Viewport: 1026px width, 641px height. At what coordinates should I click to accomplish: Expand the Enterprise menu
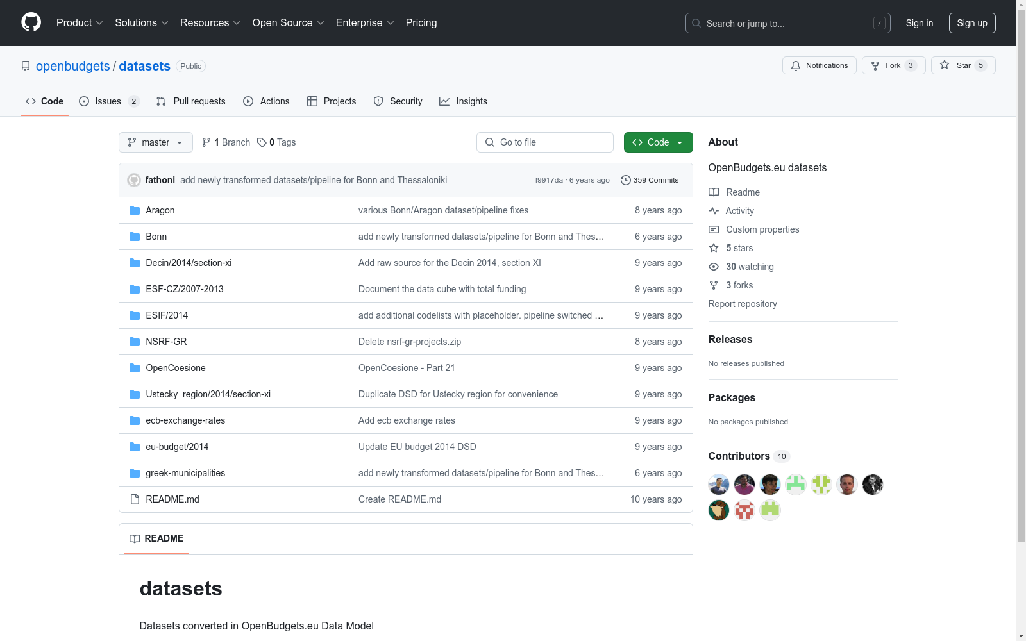tap(365, 23)
